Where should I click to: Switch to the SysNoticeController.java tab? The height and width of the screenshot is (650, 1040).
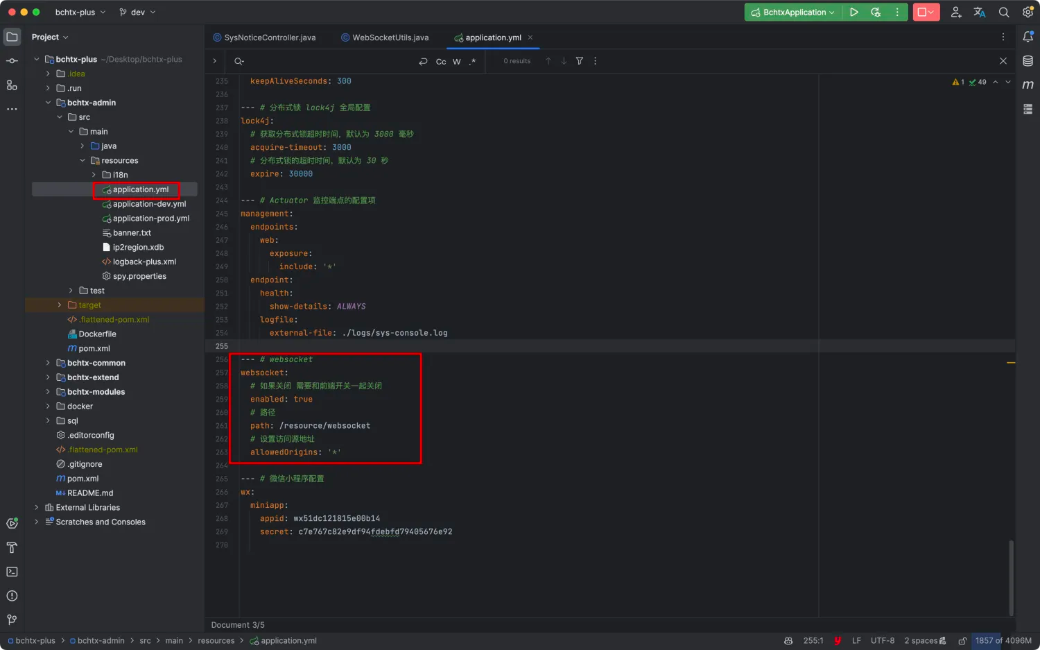[x=270, y=37]
